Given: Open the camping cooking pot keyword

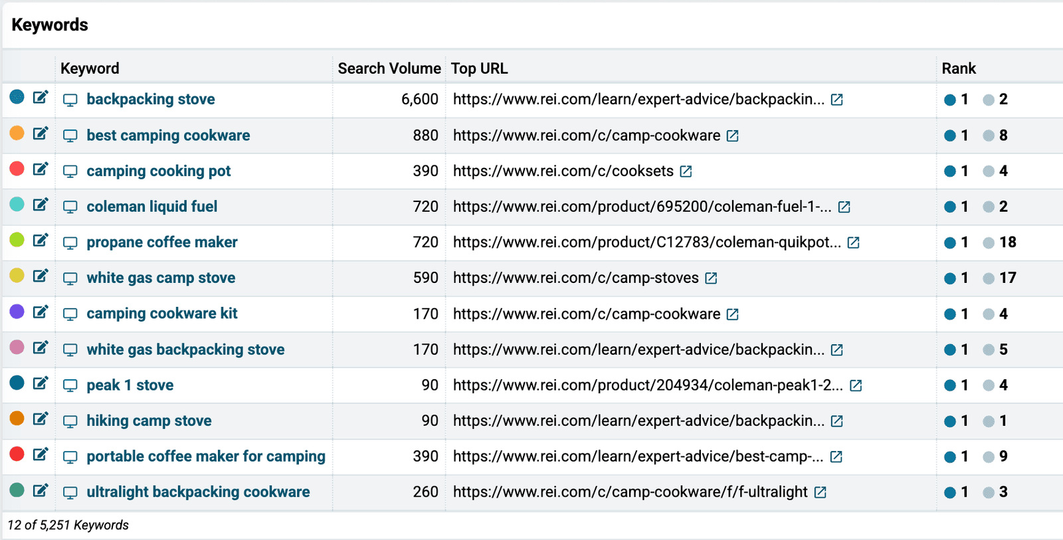Looking at the screenshot, I should point(159,171).
